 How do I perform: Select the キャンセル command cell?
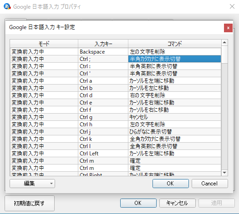coord(174,117)
